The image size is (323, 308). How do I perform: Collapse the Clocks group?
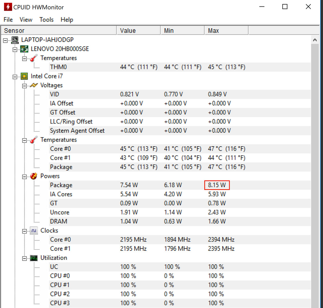pyautogui.click(x=24, y=231)
